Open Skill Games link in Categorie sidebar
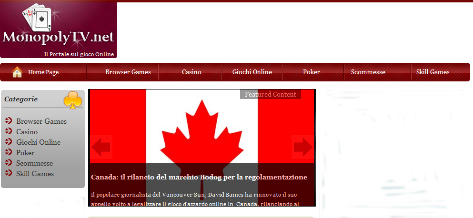Image resolution: width=473 pixels, height=218 pixels. pyautogui.click(x=35, y=174)
